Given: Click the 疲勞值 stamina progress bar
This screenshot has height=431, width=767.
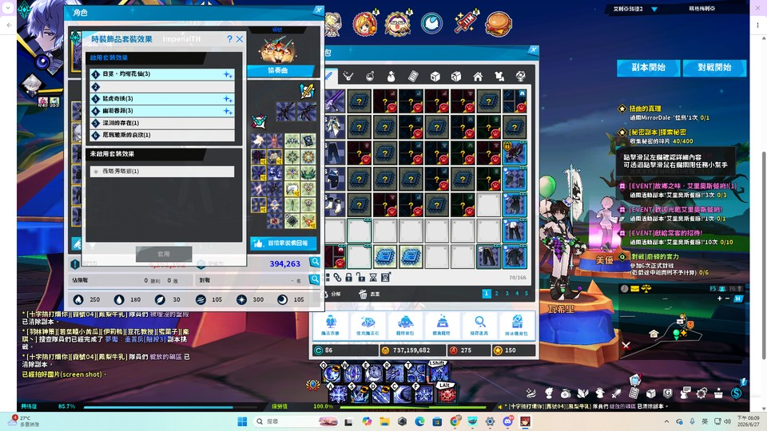Looking at the screenshot, I should [x=415, y=406].
